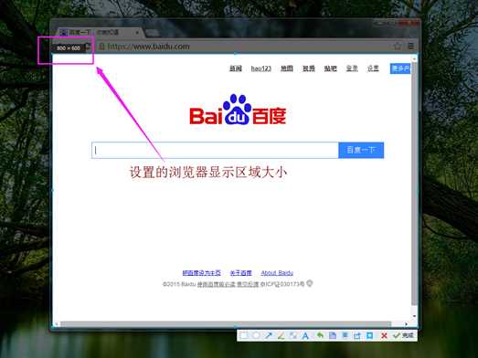
Task: Click the browser address bar URL
Action: pos(148,47)
